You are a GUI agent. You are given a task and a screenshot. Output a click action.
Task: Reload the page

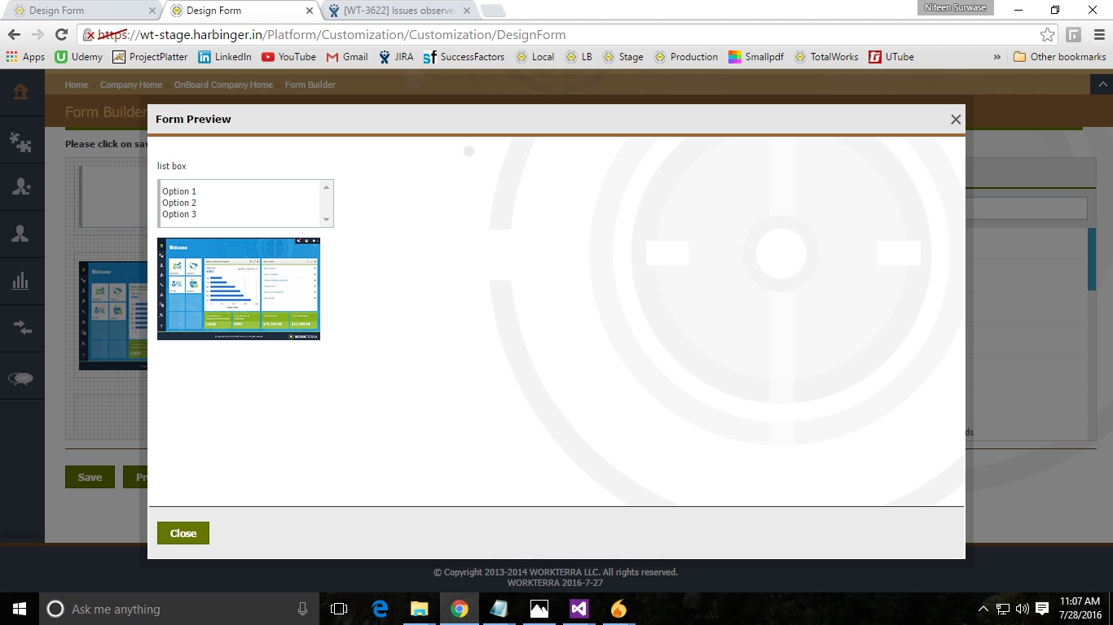pos(61,35)
